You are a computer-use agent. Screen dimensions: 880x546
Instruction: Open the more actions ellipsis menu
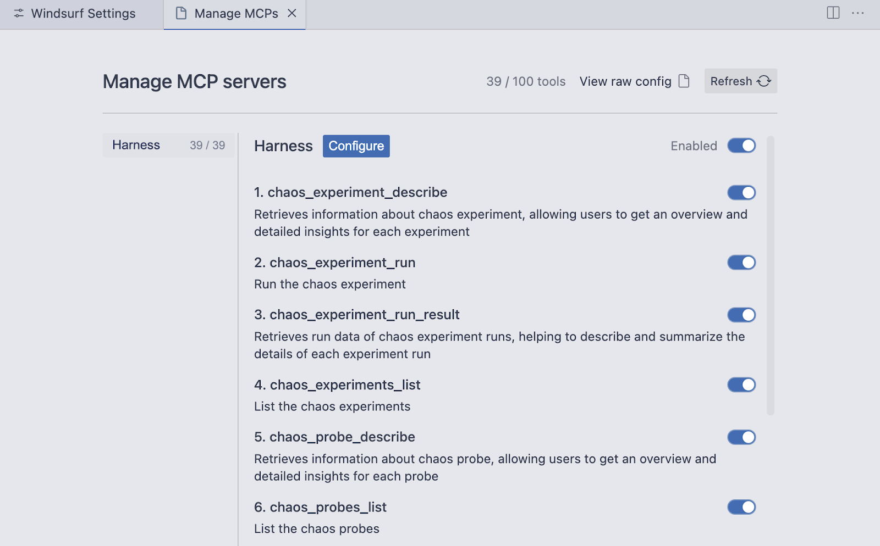[x=858, y=13]
